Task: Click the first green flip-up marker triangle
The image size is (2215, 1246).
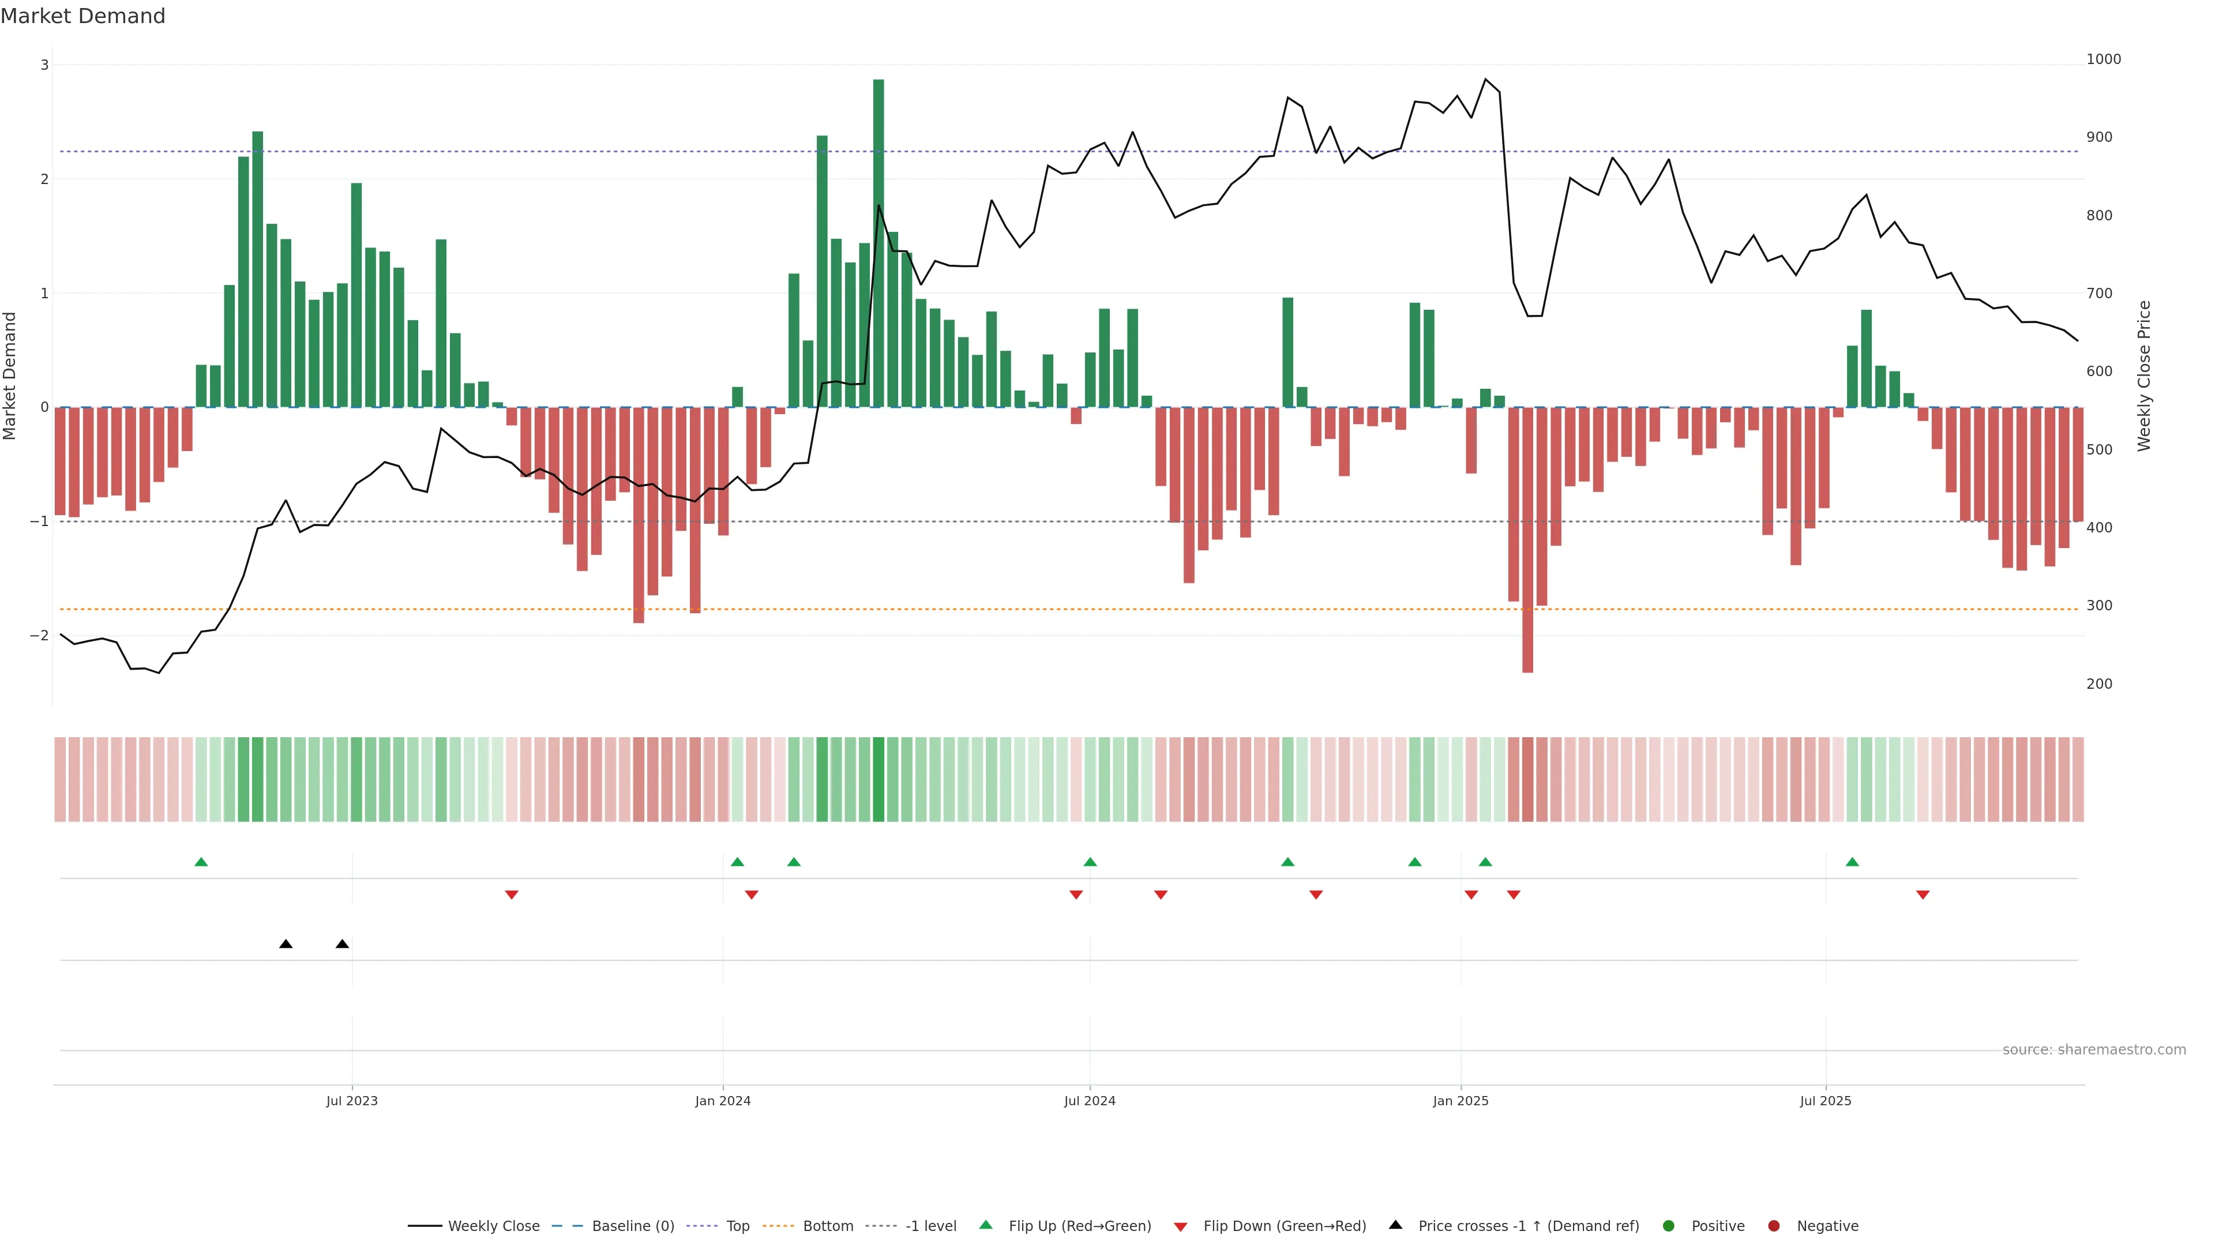Action: (x=201, y=862)
